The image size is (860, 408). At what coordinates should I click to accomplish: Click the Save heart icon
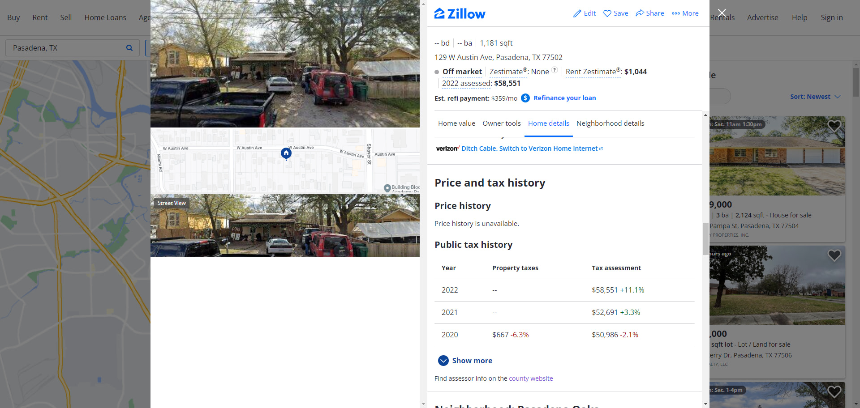coord(607,13)
